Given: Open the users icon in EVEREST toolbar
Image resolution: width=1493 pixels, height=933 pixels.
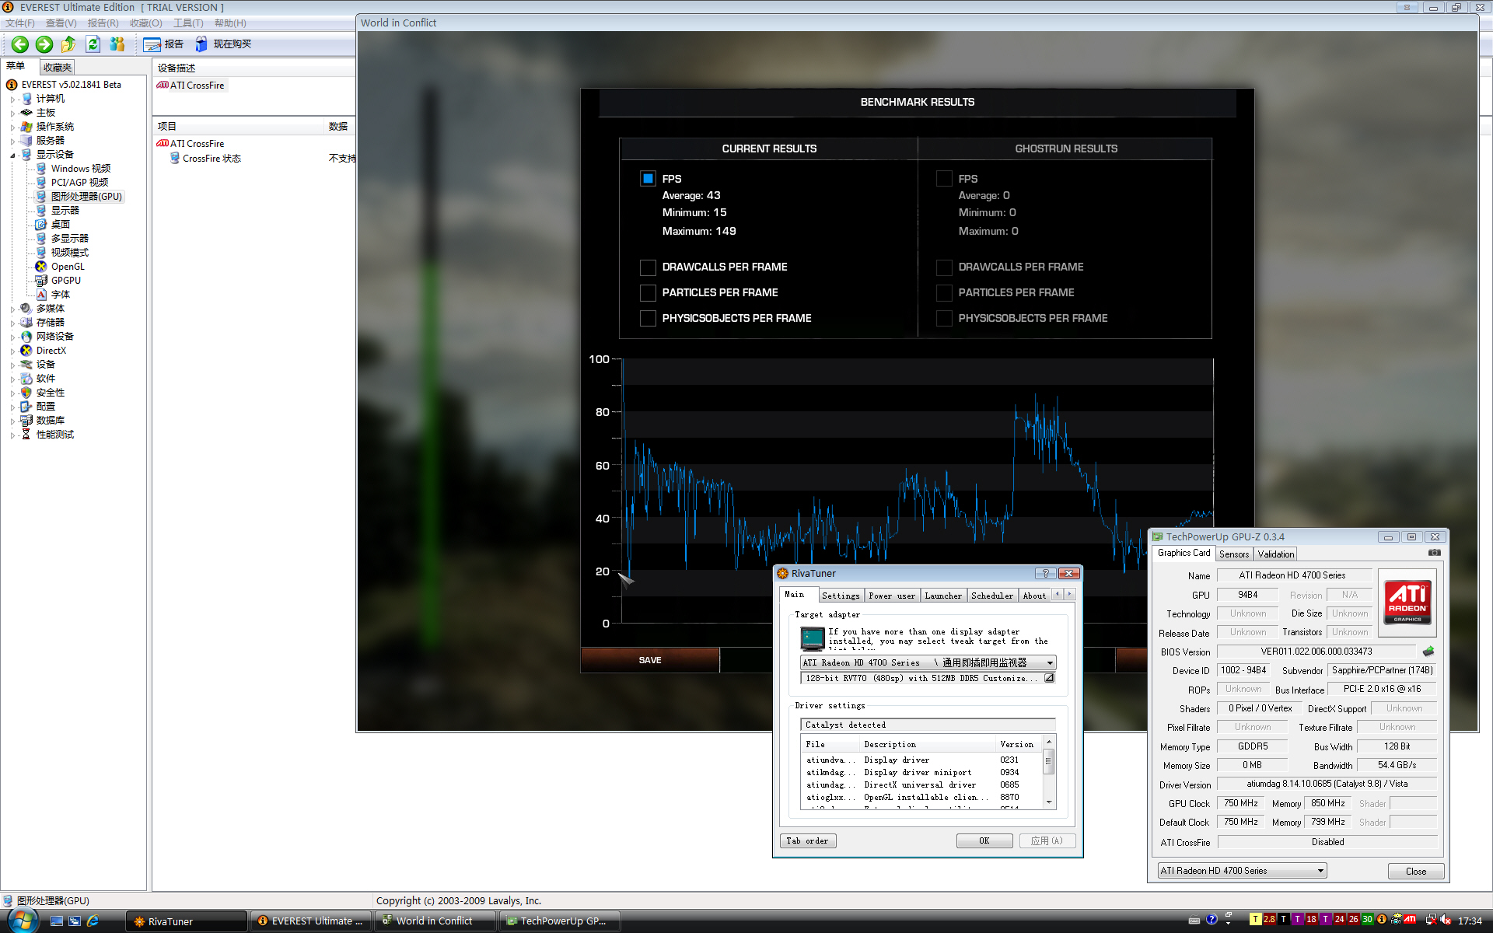Looking at the screenshot, I should point(117,44).
